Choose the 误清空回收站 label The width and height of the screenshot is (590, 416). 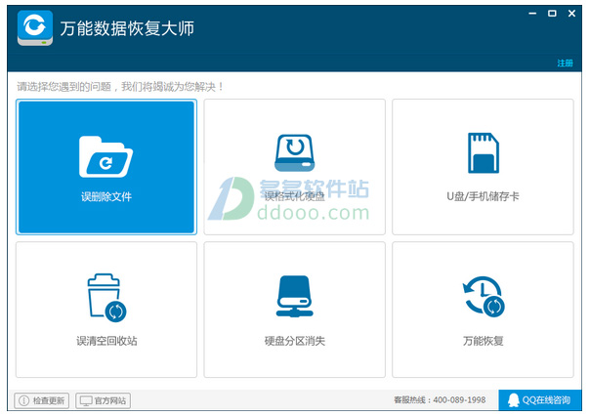point(106,341)
